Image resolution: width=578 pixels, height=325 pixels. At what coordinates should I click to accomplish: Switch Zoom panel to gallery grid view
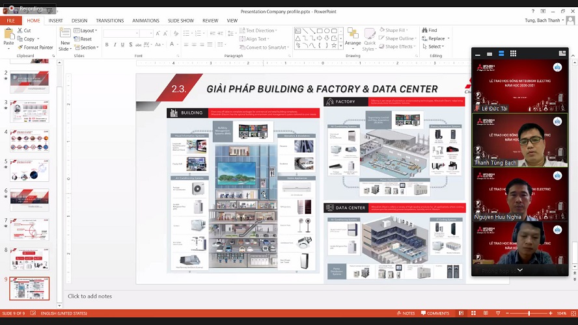coord(513,53)
